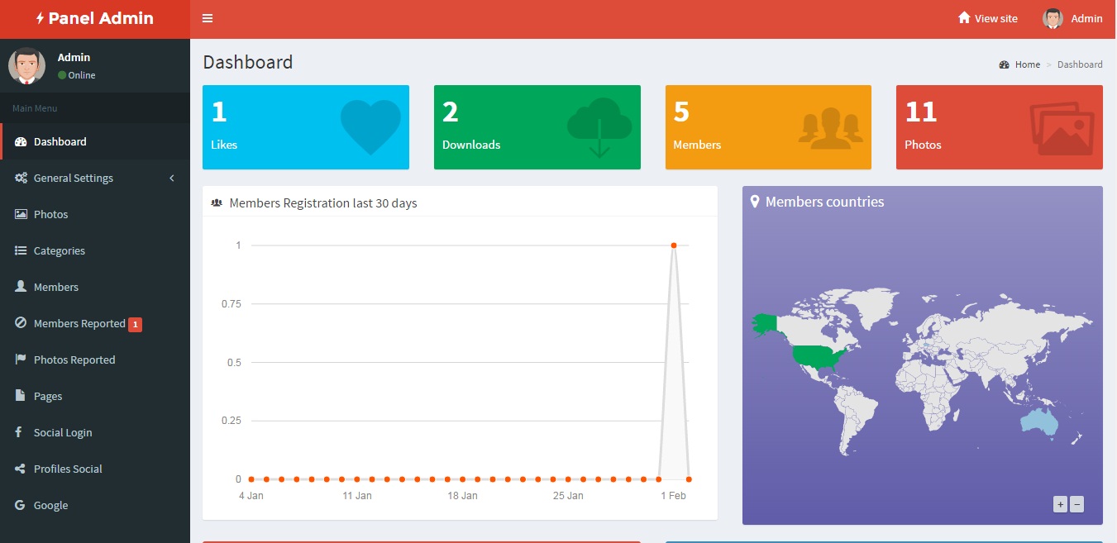Toggle the sidebar with the hamburger icon
This screenshot has width=1117, height=543.
(x=208, y=18)
